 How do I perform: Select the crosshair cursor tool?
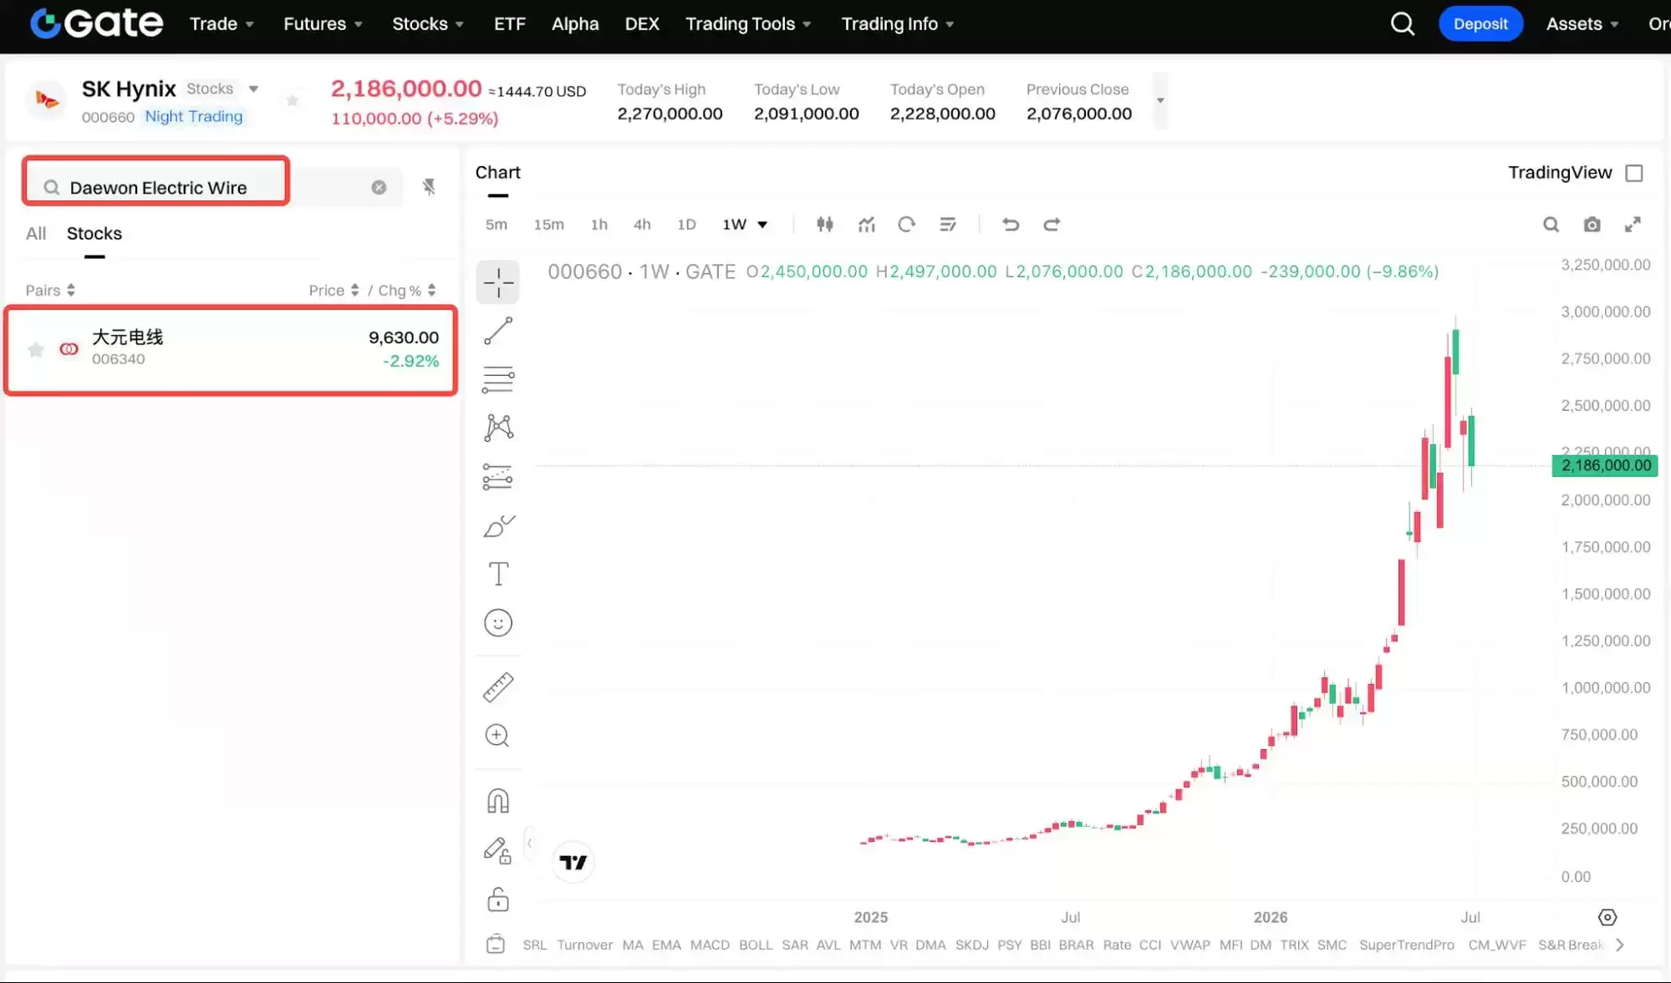[x=498, y=282]
